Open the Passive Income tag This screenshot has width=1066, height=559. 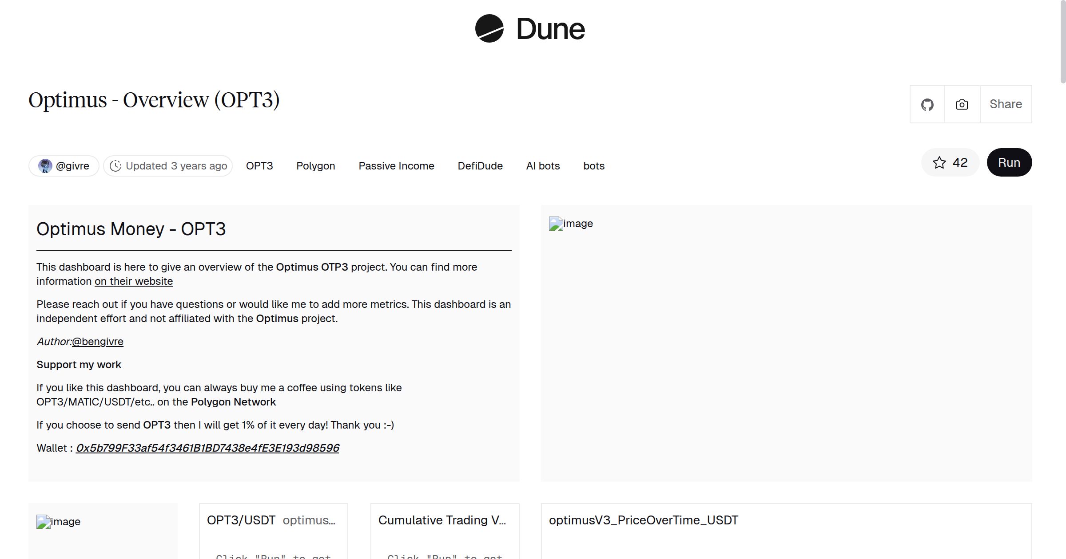(396, 166)
